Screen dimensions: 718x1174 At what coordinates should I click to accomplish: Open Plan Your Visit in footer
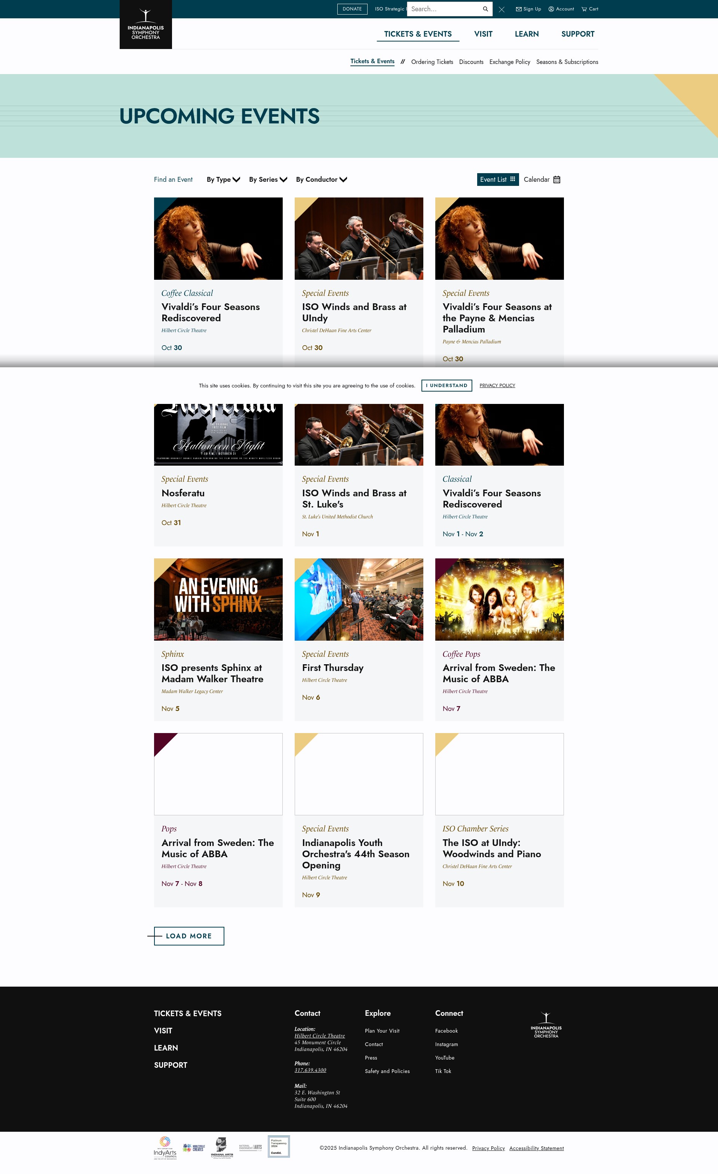(382, 1031)
